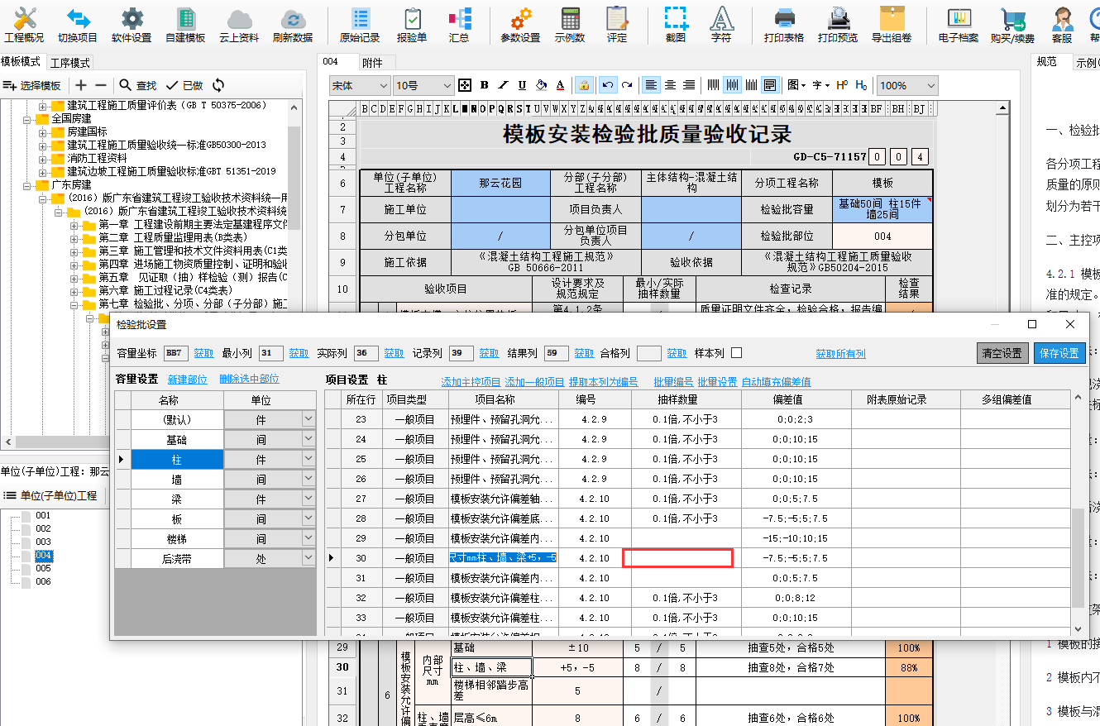Click the 保存设置 button
1100x726 pixels.
pos(1059,353)
